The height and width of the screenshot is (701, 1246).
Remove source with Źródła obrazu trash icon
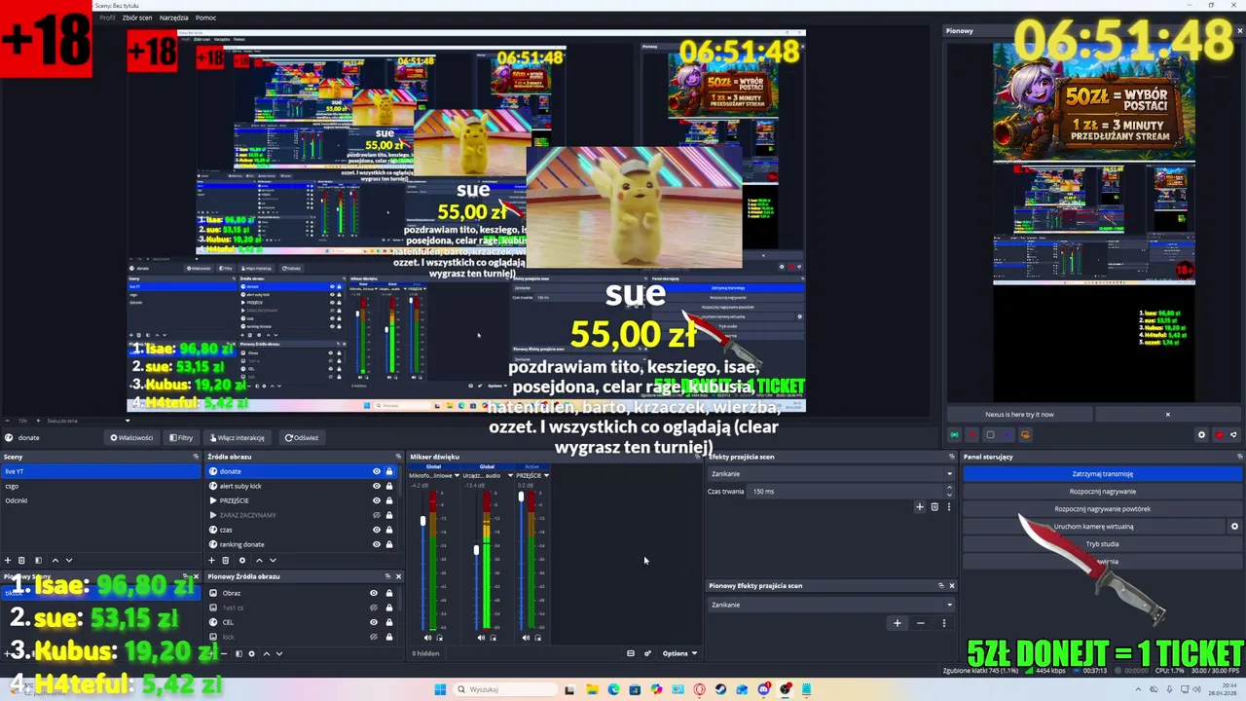(x=225, y=560)
